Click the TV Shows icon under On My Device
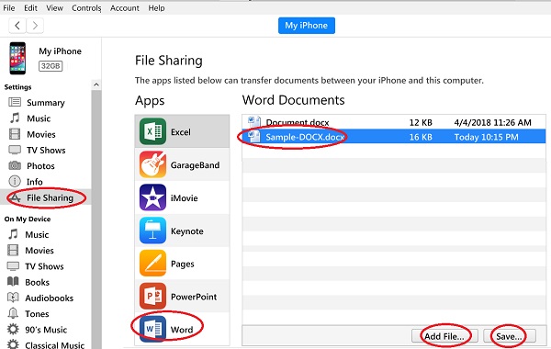Image resolution: width=551 pixels, height=349 pixels. pyautogui.click(x=13, y=265)
